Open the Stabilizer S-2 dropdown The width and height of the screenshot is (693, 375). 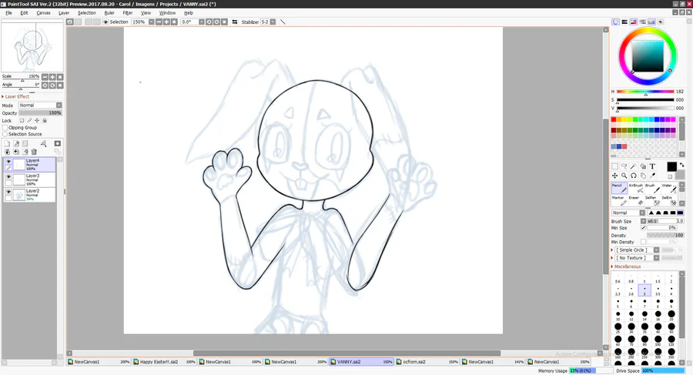(273, 22)
